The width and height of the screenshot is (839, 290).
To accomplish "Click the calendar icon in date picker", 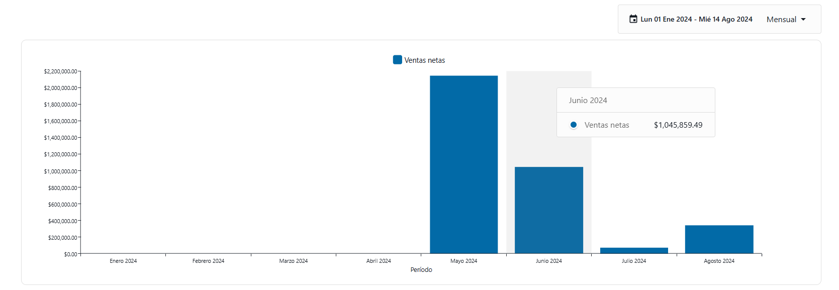I will click(x=633, y=19).
